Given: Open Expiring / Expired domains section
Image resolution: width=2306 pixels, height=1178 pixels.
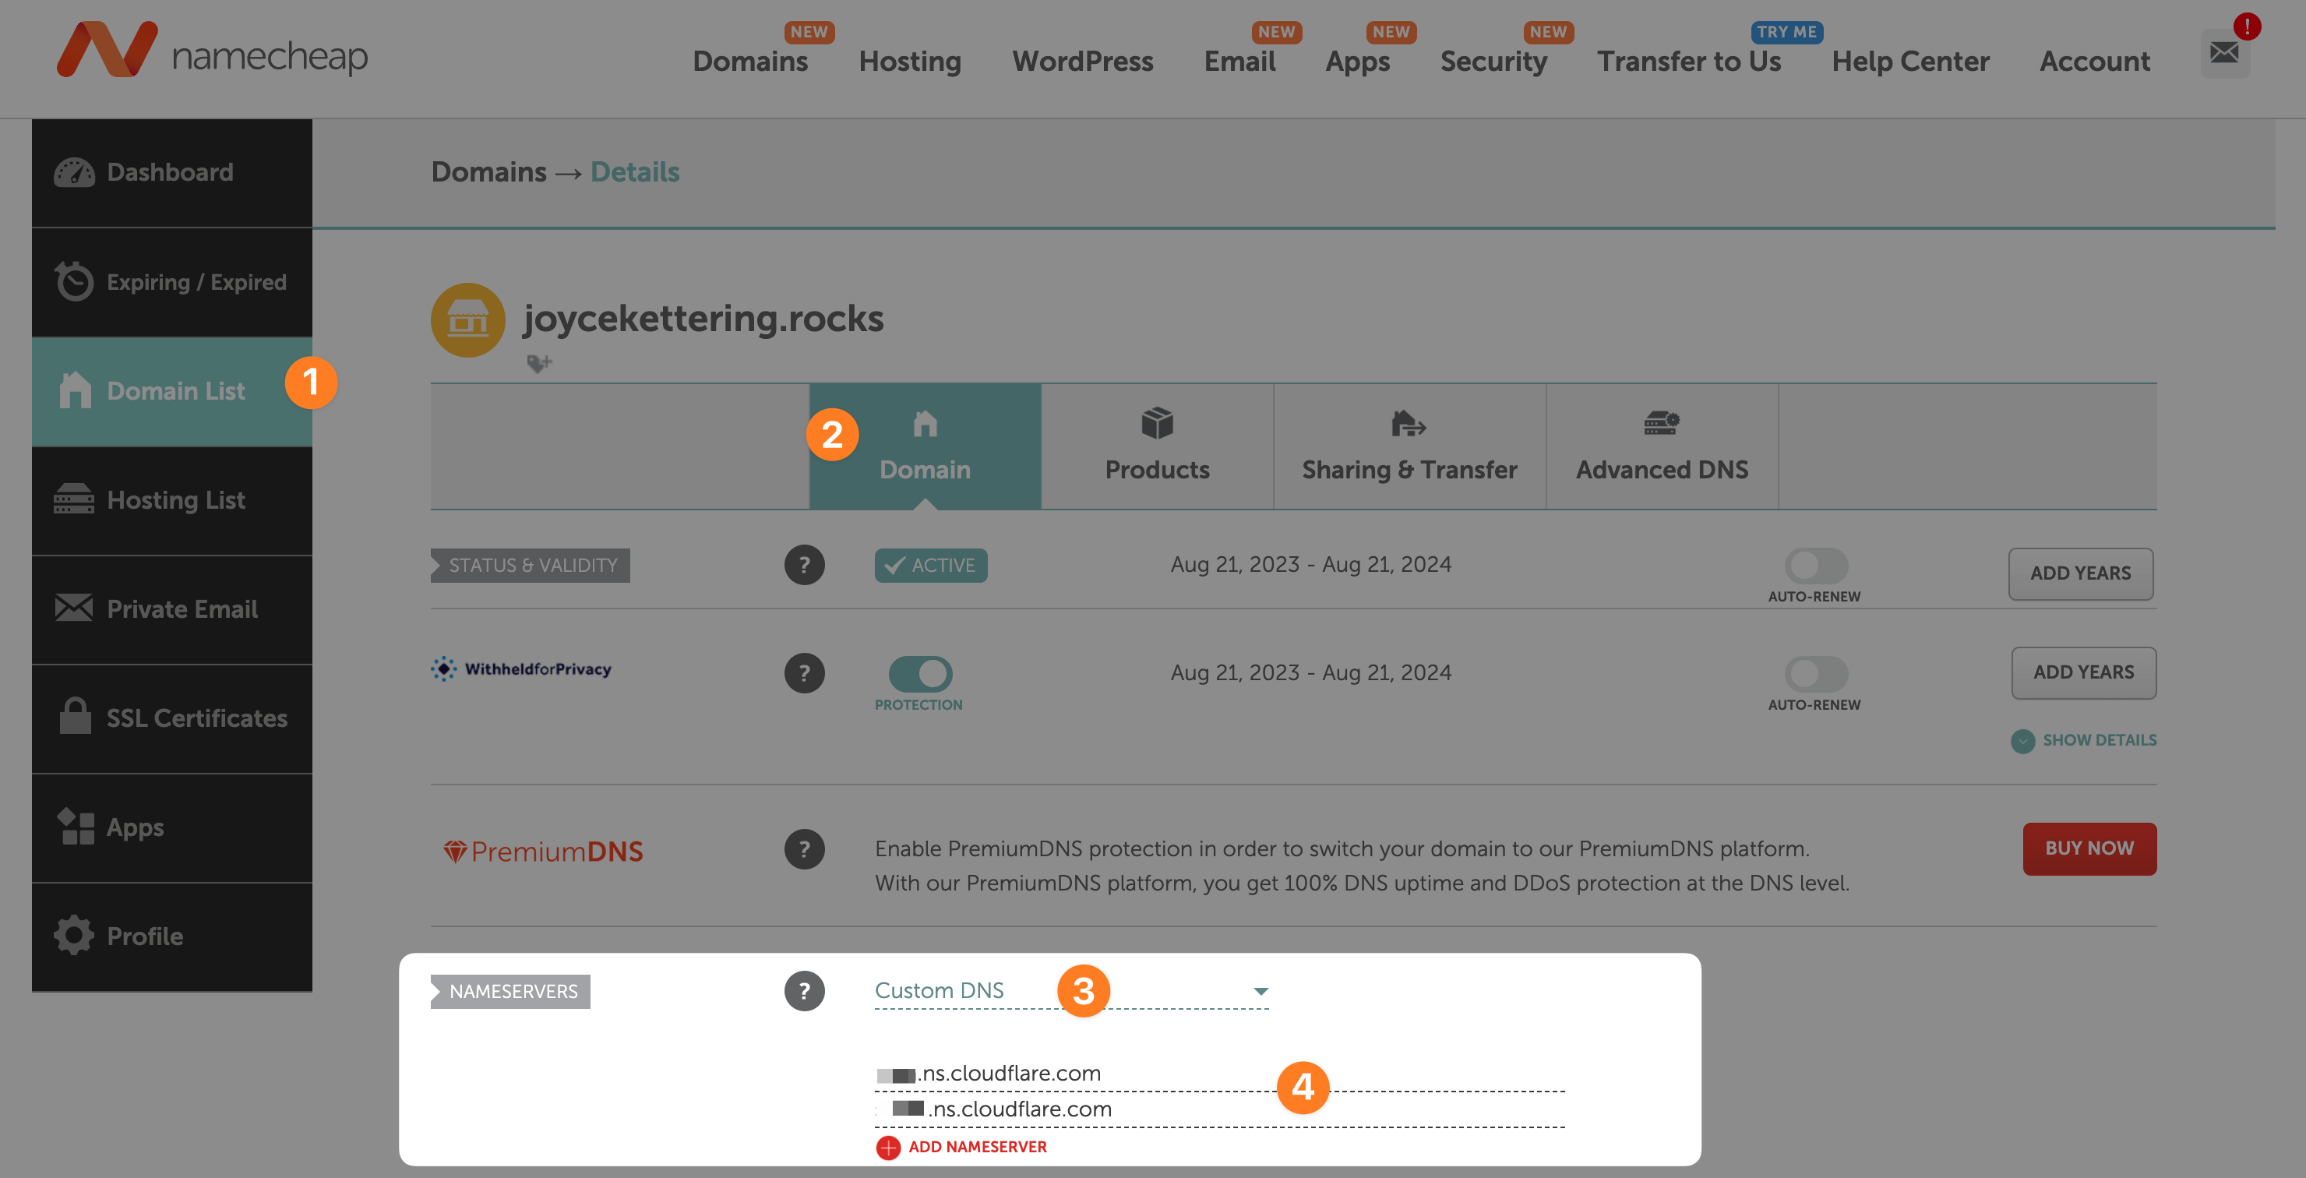Looking at the screenshot, I should click(172, 282).
